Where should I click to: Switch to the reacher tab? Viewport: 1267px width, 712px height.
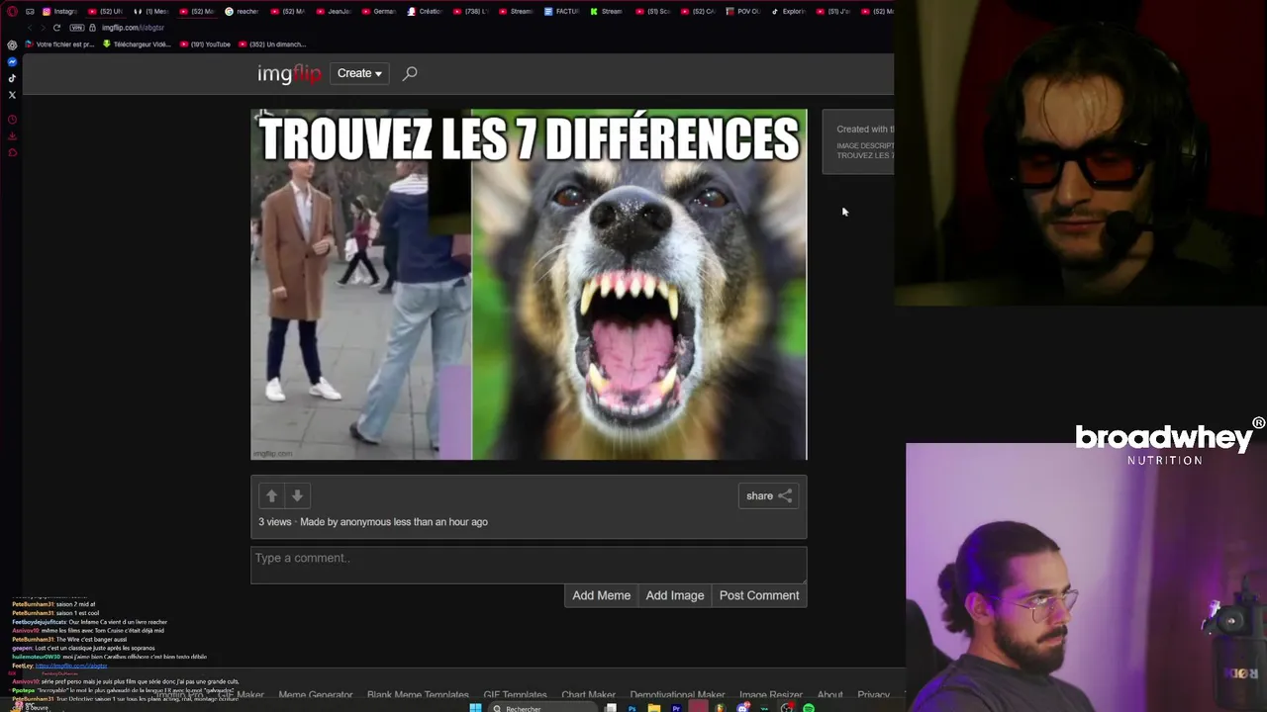[242, 11]
